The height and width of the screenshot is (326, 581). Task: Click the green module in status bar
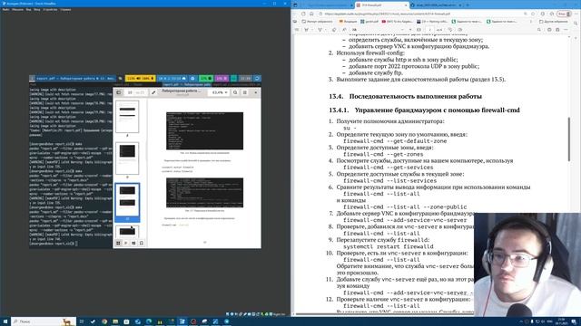pyautogui.click(x=206, y=79)
